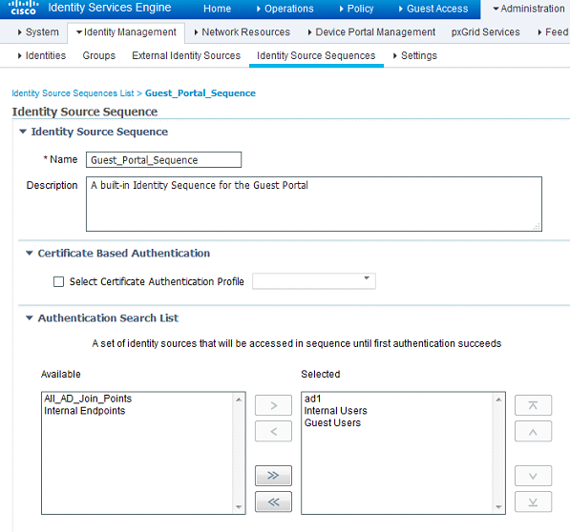Move selected item down one position
The image size is (570, 532).
[533, 476]
